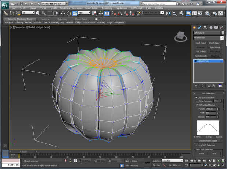Enable the Edge Distance checkbox
The width and height of the screenshot is (227, 169).
[x=197, y=101]
